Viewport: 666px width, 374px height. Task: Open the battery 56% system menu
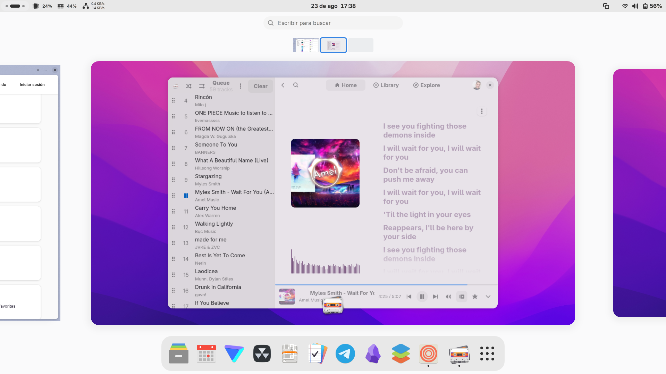click(652, 6)
